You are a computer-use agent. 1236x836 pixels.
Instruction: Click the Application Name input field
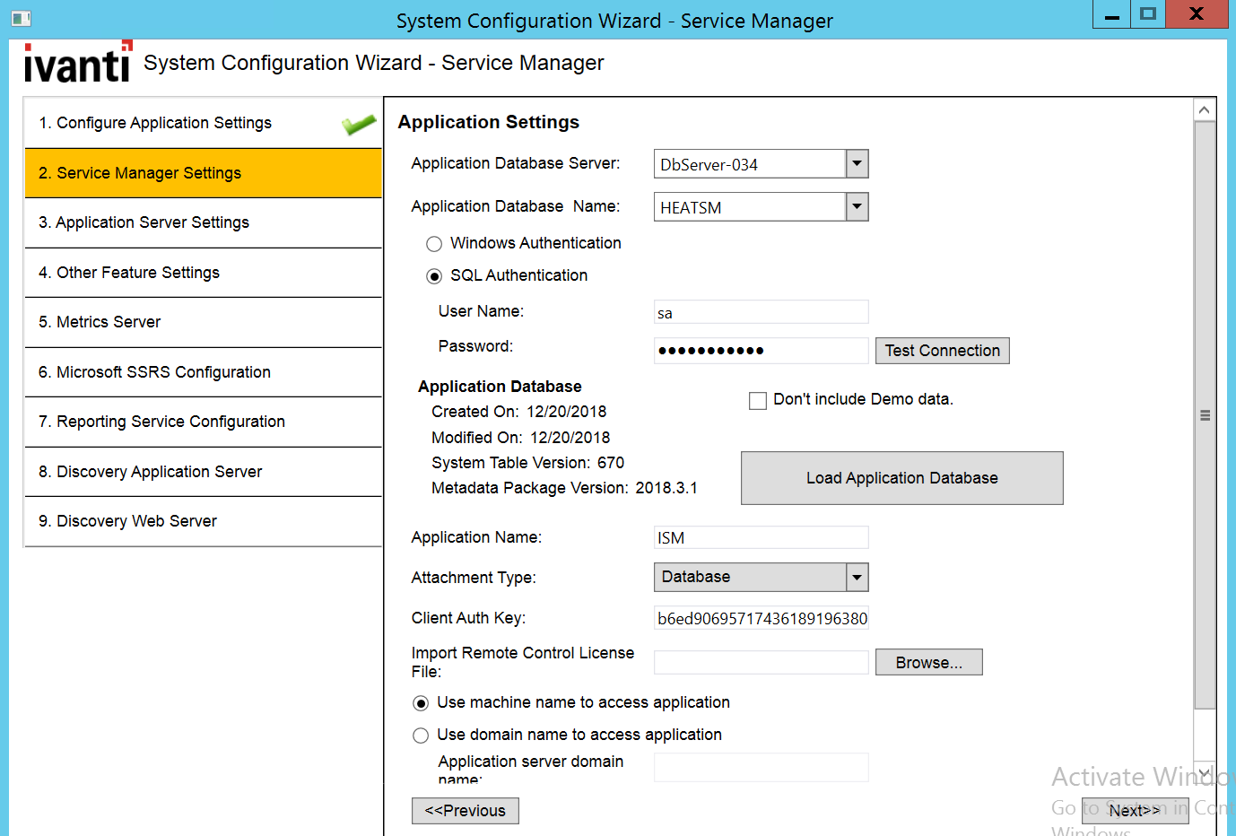(x=761, y=536)
